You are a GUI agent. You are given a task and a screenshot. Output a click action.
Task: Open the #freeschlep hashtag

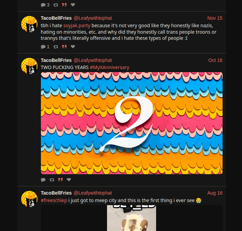(54, 200)
